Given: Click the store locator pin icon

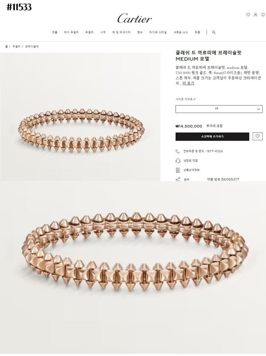Looking at the screenshot, I should (x=263, y=15).
